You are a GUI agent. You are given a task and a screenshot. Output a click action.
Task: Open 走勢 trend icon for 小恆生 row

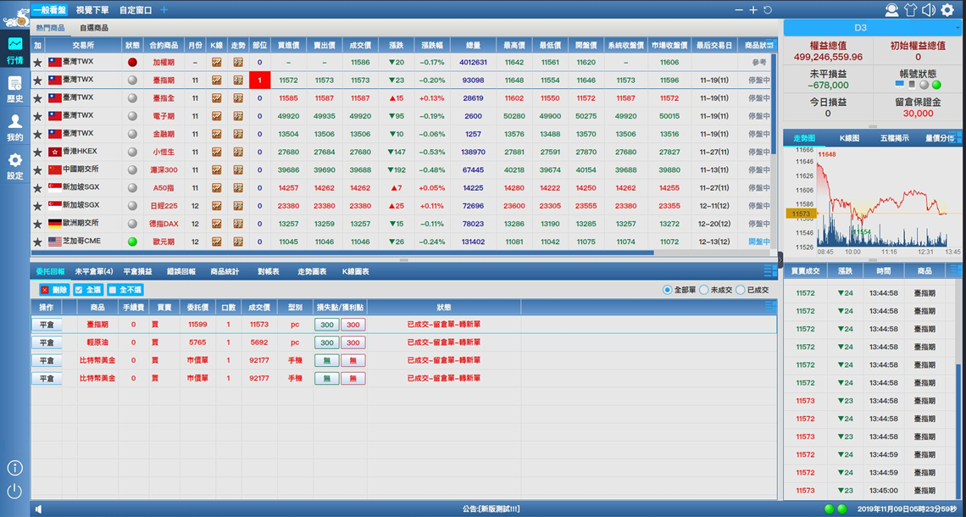coord(238,152)
